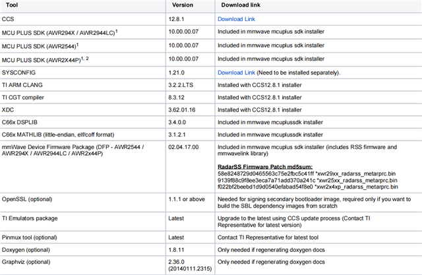Screen dimensions: 422x275
Task: Click SYSCONFIG version 1.21.0
Action: click(x=176, y=73)
